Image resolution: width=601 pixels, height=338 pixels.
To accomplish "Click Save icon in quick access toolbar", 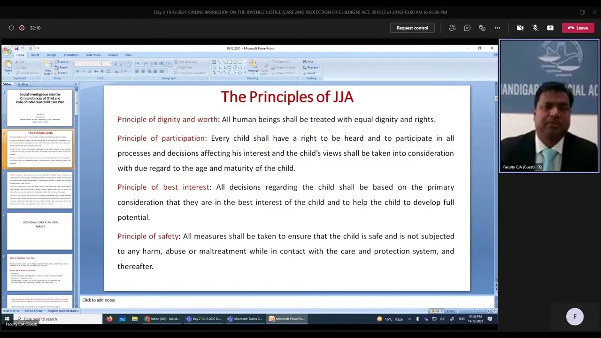I will pyautogui.click(x=16, y=48).
